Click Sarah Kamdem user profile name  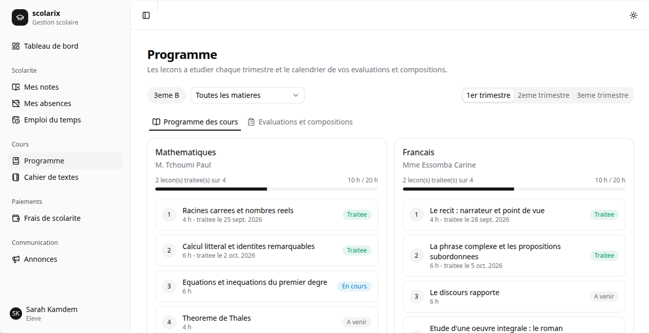point(52,309)
